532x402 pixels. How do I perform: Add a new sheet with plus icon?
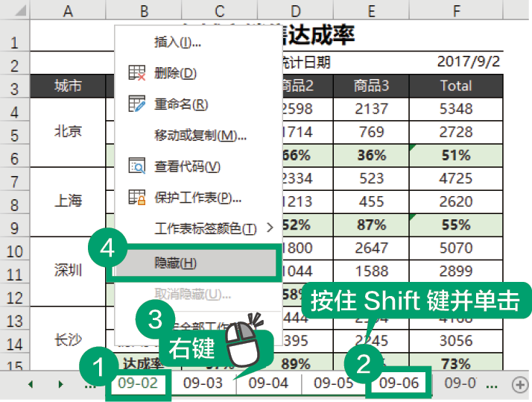tap(519, 384)
